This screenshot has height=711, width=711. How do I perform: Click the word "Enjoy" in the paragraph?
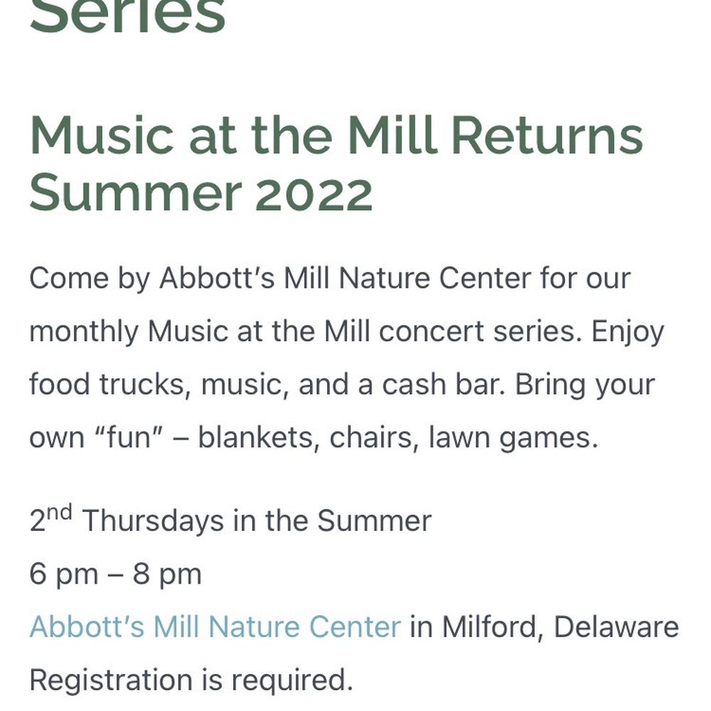pyautogui.click(x=628, y=332)
